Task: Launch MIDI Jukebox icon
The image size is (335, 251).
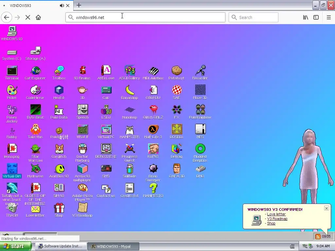Action: (153, 73)
